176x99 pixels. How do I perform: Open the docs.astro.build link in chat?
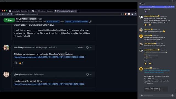(x=157, y=71)
